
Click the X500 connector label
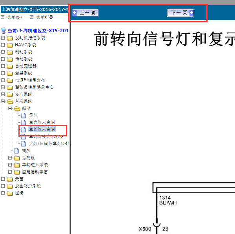pos(145,229)
